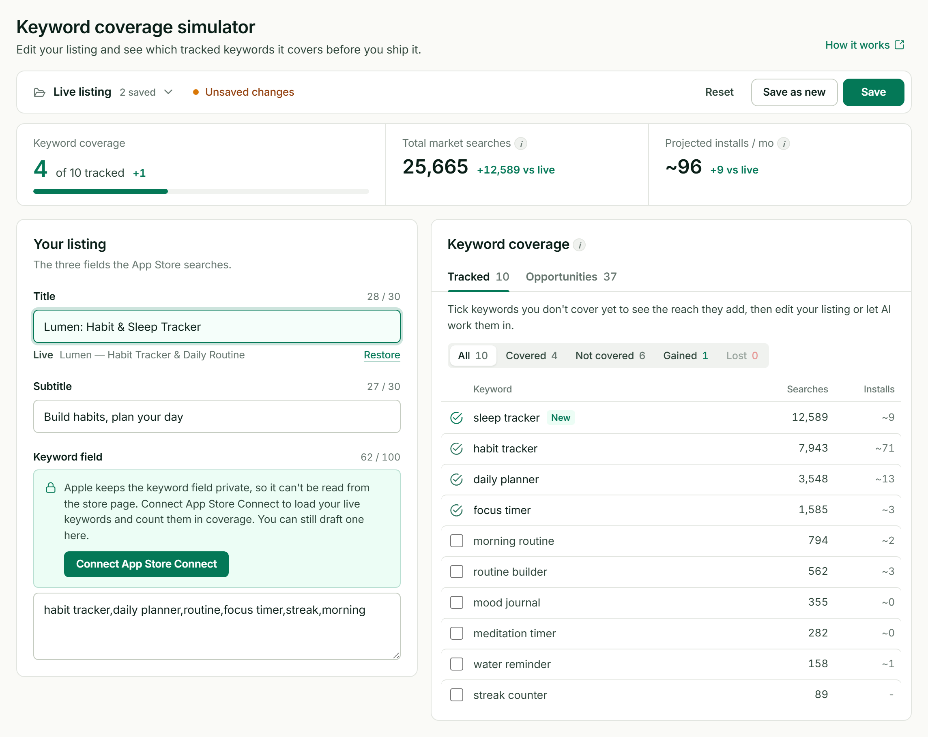Filter keywords by Not covered
928x737 pixels.
click(x=610, y=356)
